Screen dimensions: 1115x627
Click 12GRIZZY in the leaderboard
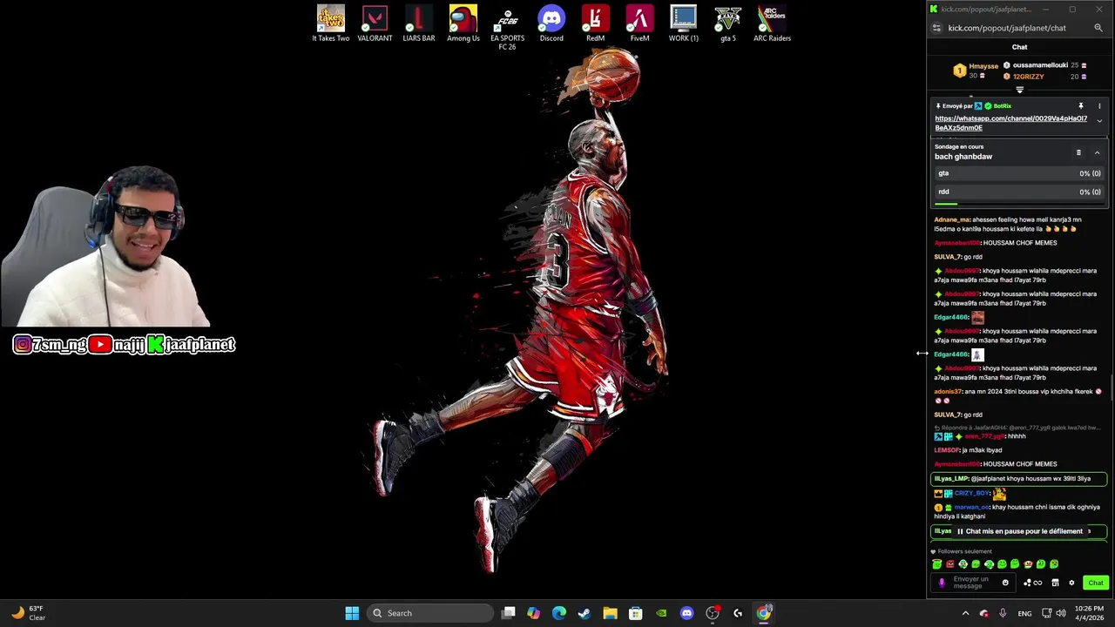1028,77
